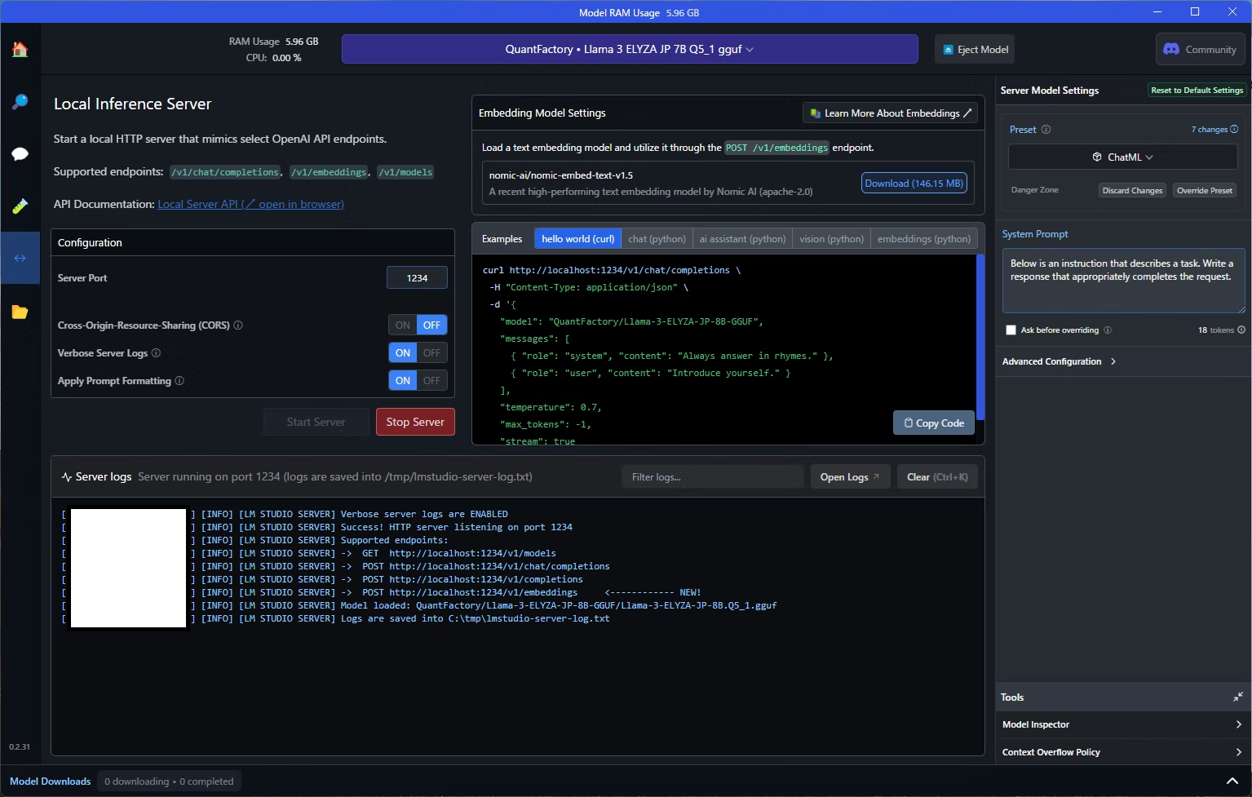The image size is (1252, 797).
Task: Switch CORS toggle to OFF
Action: click(x=432, y=325)
